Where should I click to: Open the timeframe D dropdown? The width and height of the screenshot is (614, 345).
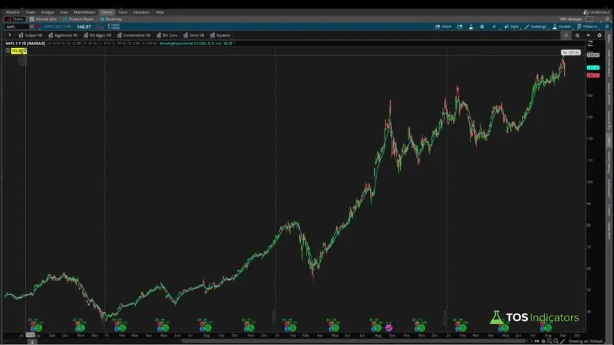494,27
